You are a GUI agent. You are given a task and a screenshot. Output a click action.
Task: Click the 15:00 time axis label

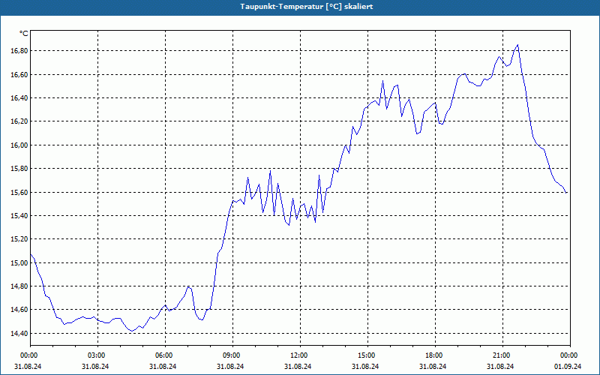[x=365, y=355]
